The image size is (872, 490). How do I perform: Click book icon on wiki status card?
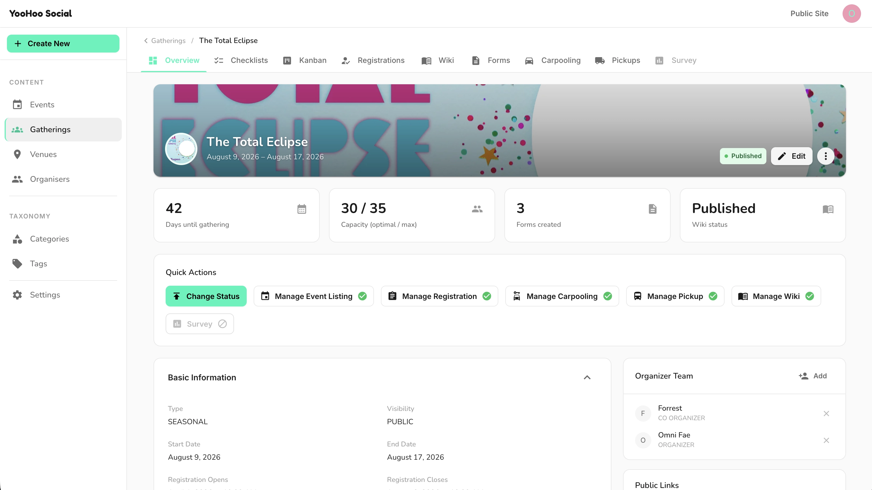tap(828, 209)
